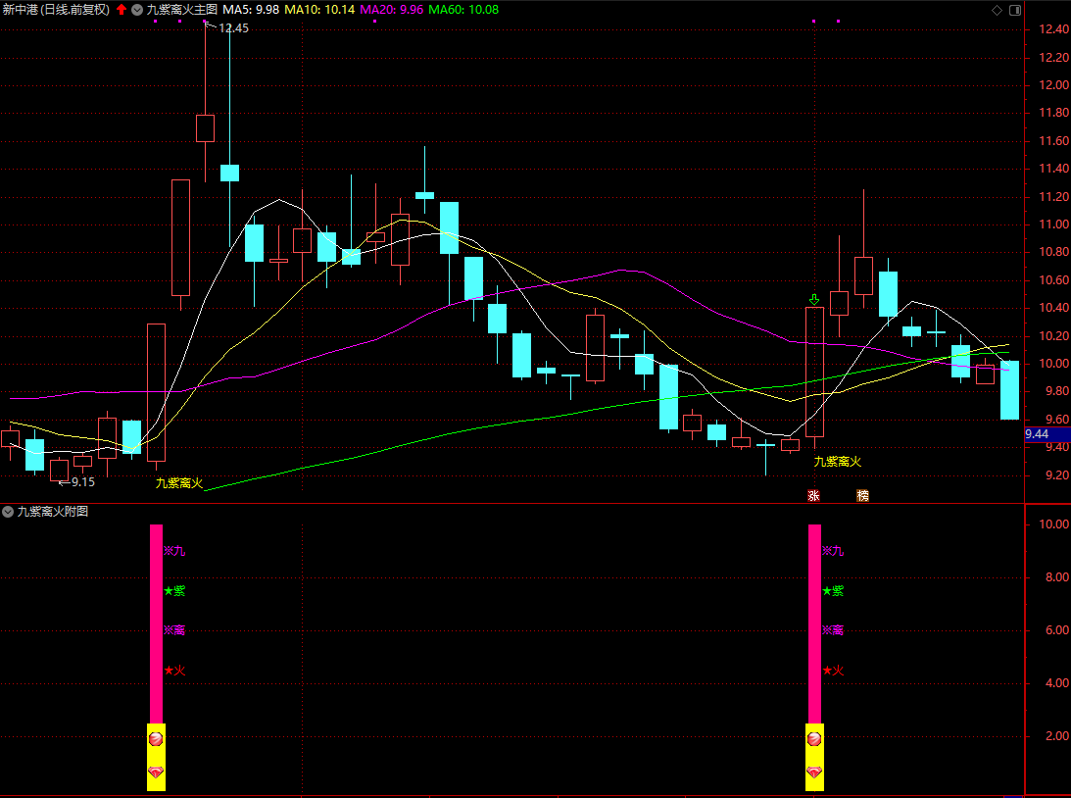Click the right yellow 九紫离火 signal label
Screen dimensions: 1071x798
tap(838, 462)
